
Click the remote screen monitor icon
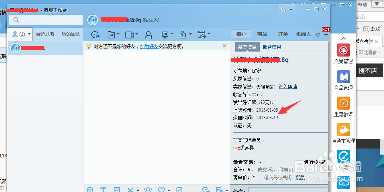(x=165, y=35)
